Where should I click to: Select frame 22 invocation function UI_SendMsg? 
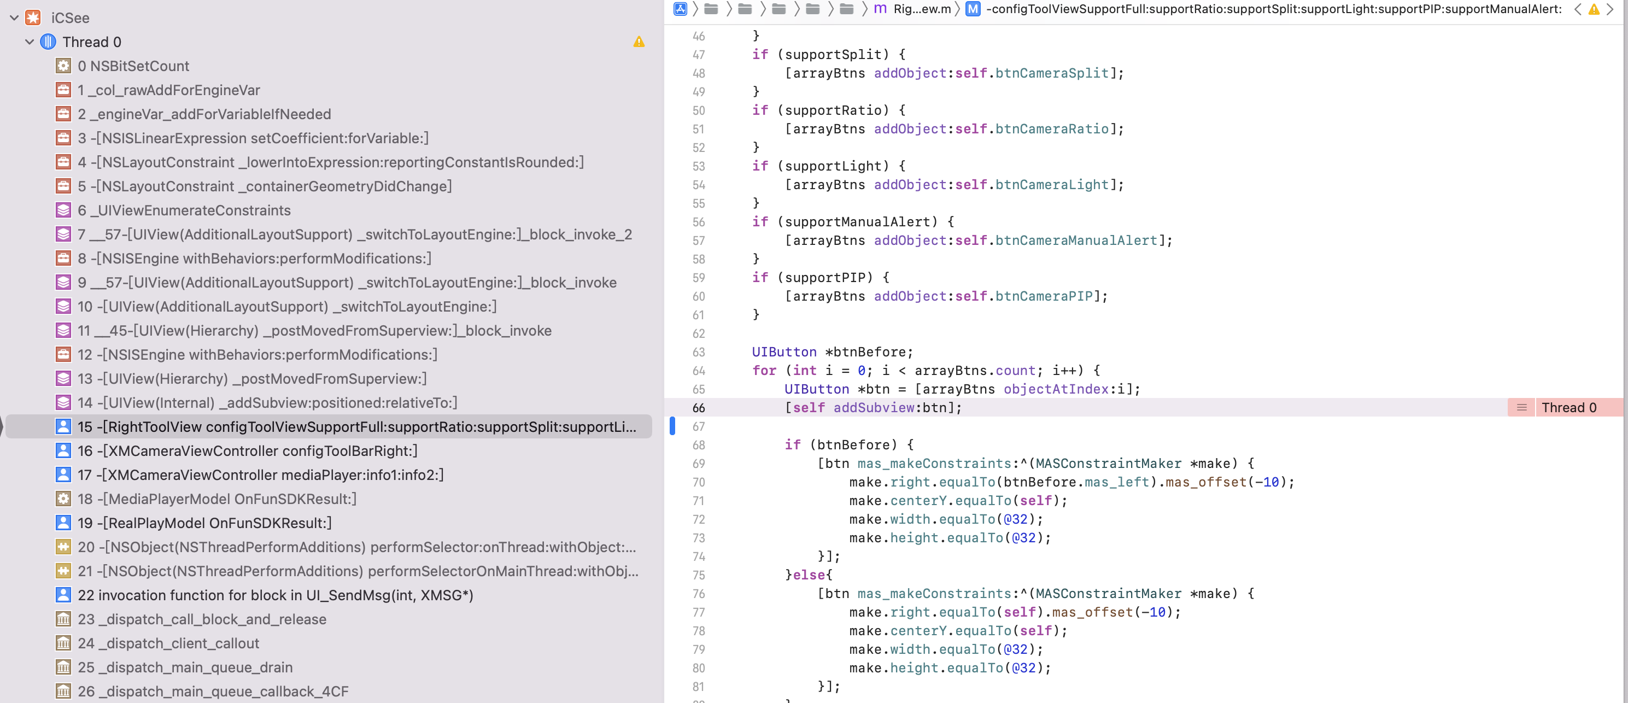point(275,595)
